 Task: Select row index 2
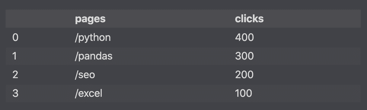click(x=15, y=75)
